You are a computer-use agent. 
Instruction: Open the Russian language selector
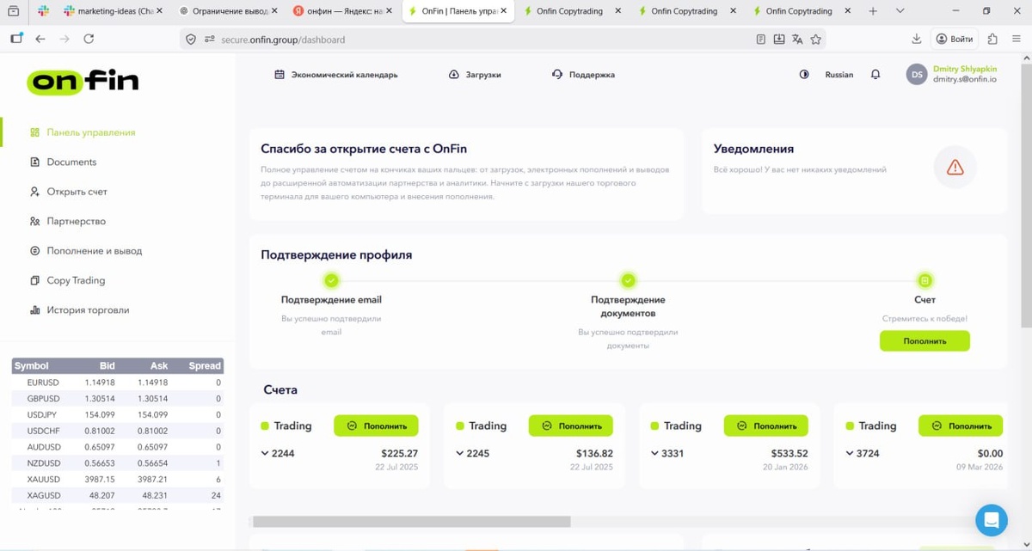(839, 75)
